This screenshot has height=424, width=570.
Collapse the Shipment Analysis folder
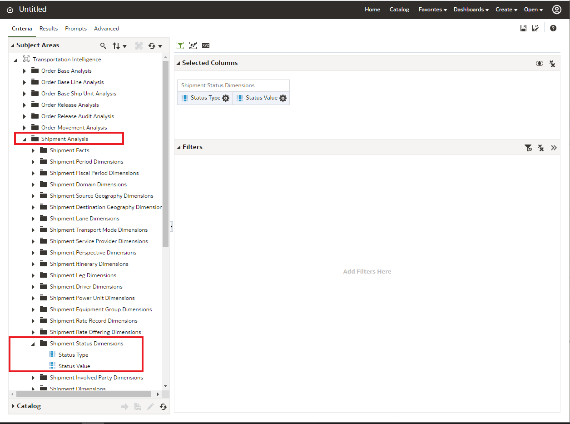coord(25,140)
